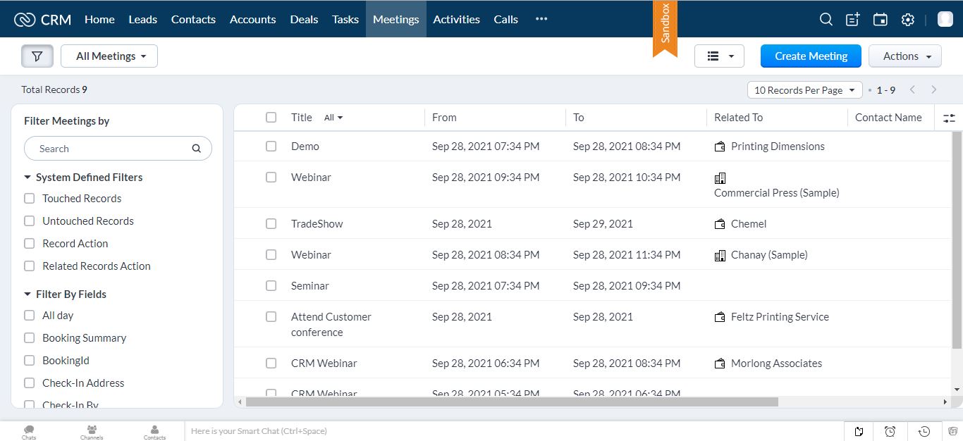This screenshot has width=963, height=441.
Task: Click the alarm clock reminders icon
Action: tap(890, 431)
